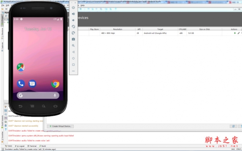Launch the virtual device with green play arrow
Screen dimensions: 242x151
coord(235,33)
